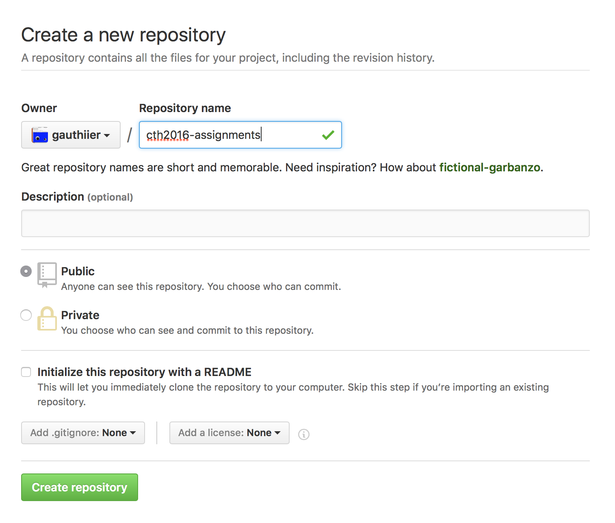Click the Description (optional) label
Viewport: 615px width, 523px height.
click(x=77, y=197)
